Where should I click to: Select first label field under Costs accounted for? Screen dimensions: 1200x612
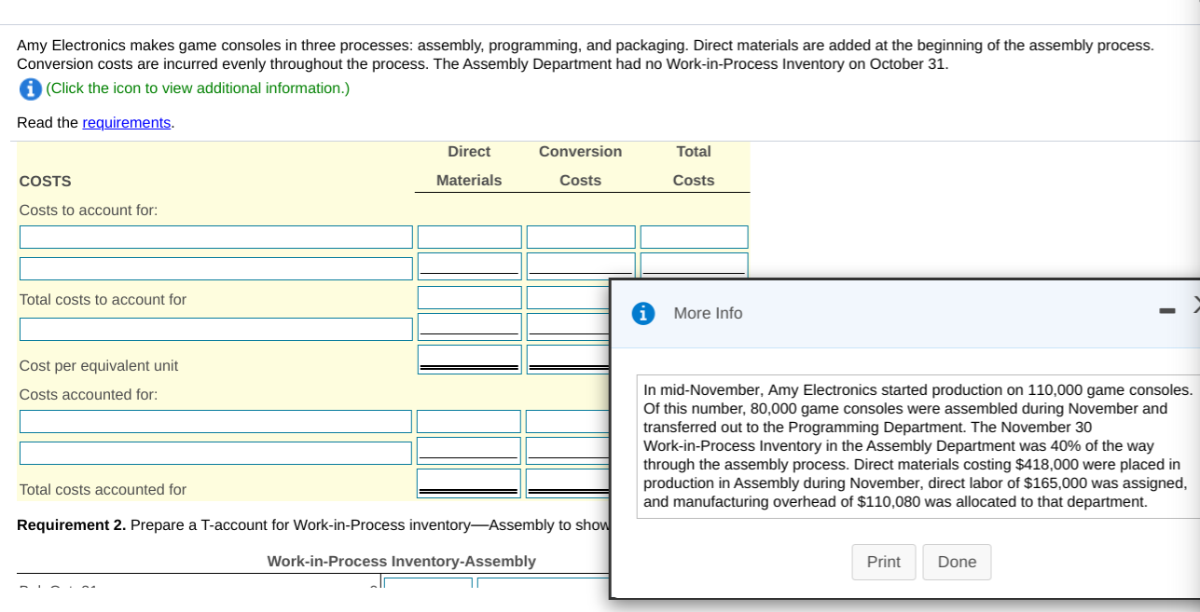click(x=215, y=421)
